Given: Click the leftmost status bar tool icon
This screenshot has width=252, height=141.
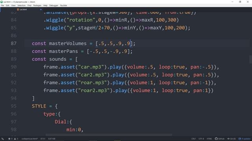Looking at the screenshot, I should [3, 139].
